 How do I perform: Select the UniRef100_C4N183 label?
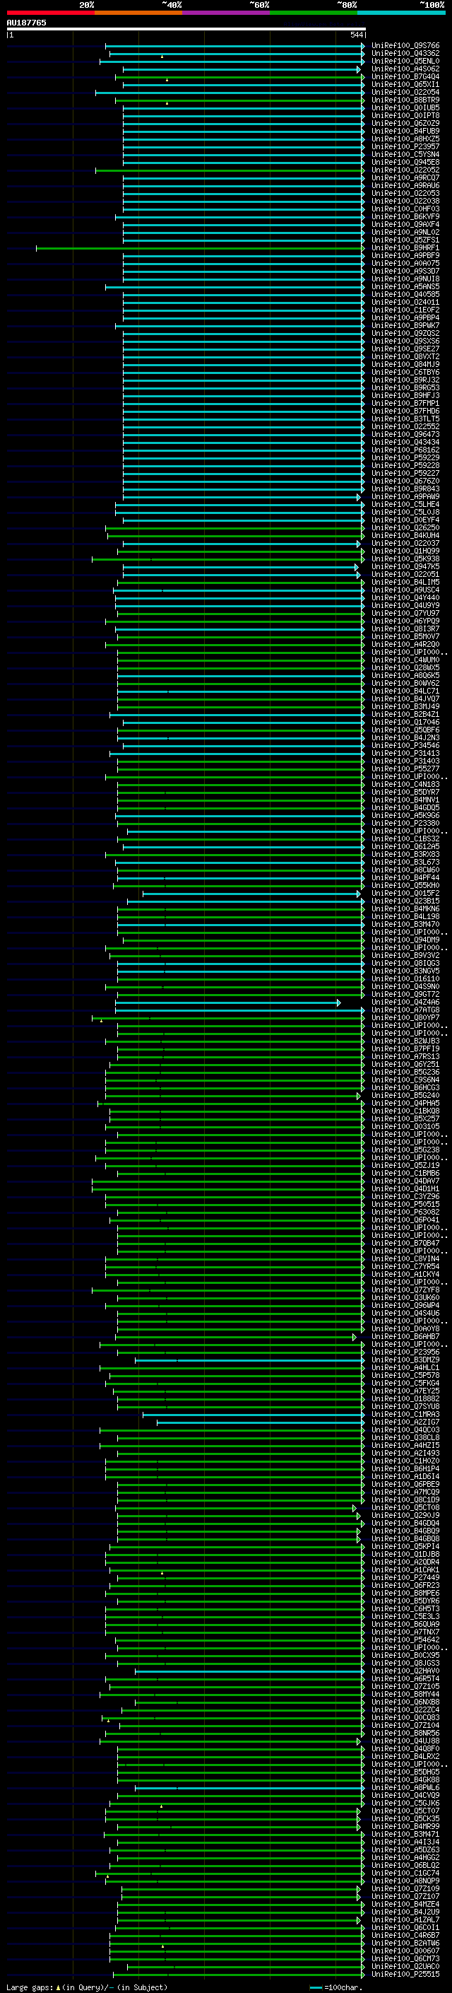coord(405,785)
